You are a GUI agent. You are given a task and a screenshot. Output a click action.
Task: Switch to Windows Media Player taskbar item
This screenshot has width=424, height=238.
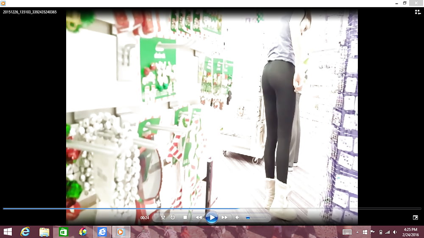pyautogui.click(x=121, y=232)
